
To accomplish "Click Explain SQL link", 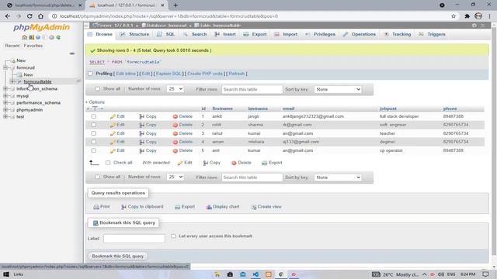I will [169, 74].
